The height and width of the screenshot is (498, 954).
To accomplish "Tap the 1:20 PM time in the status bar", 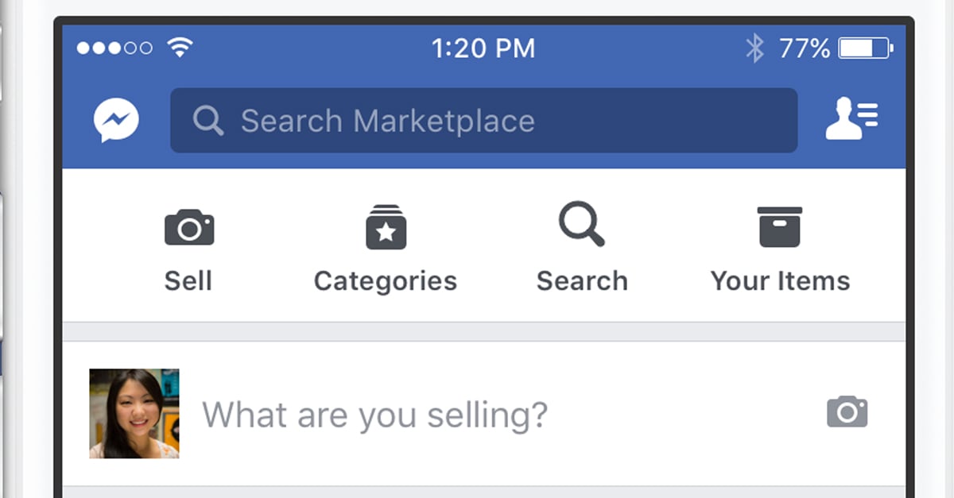I will [x=486, y=48].
